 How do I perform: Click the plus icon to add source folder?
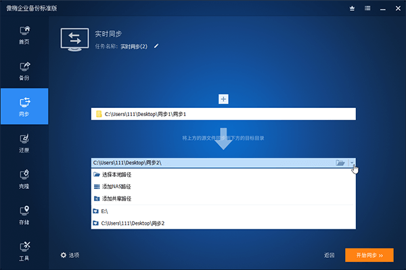pos(223,99)
